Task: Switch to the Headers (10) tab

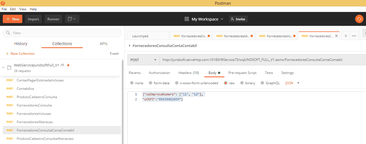Action: coord(188,73)
